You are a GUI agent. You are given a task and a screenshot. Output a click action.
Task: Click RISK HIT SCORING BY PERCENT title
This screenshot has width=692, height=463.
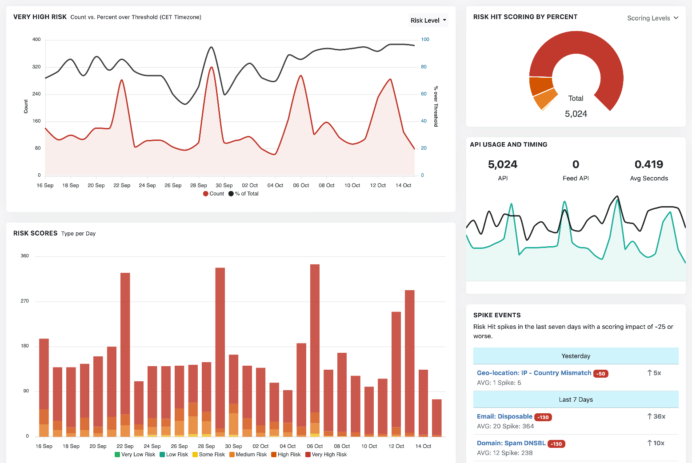pos(525,17)
